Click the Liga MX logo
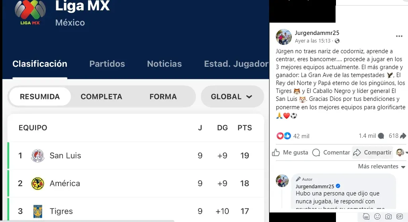The height and width of the screenshot is (222, 408). (30, 12)
